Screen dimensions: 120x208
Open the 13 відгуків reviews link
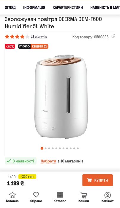(x=39, y=37)
